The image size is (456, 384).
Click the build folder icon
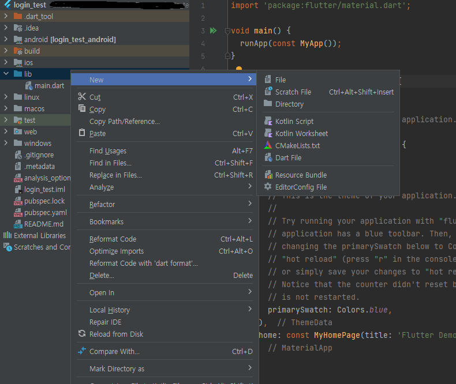[x=18, y=51]
